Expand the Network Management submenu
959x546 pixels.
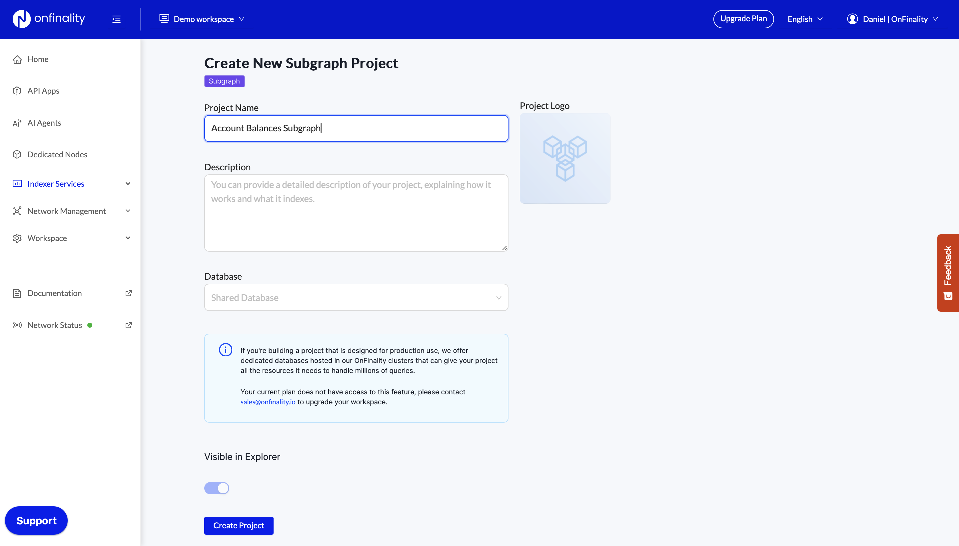tap(128, 211)
